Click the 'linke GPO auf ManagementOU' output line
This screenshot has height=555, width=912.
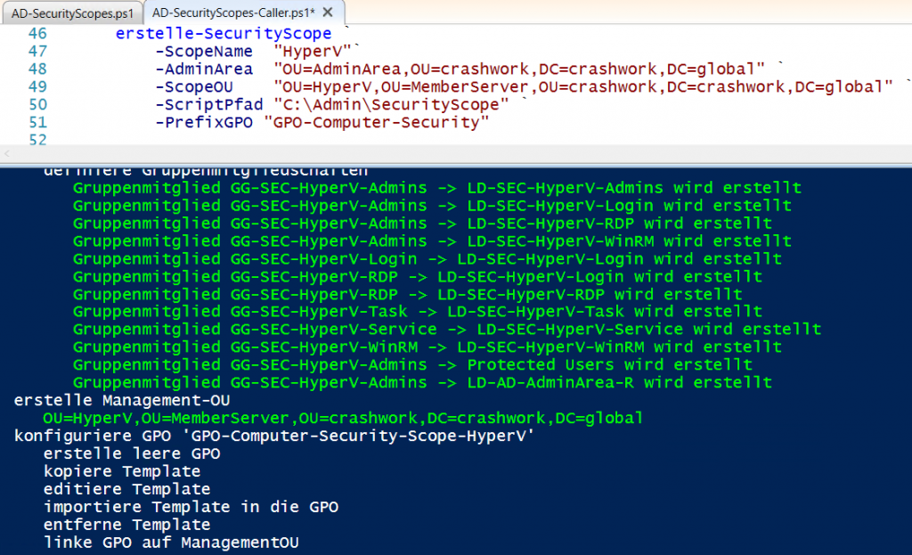pyautogui.click(x=171, y=543)
